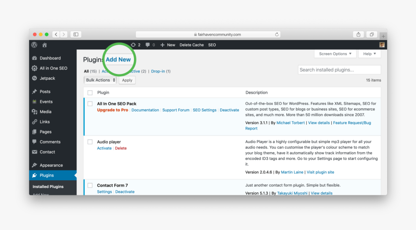Reload page with refresh icon
Viewport: 416px width, 230px height.
tap(277, 34)
